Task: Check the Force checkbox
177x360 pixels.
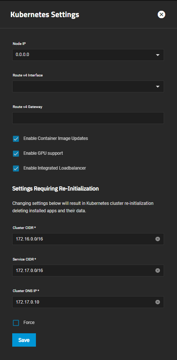Action: pos(16,323)
